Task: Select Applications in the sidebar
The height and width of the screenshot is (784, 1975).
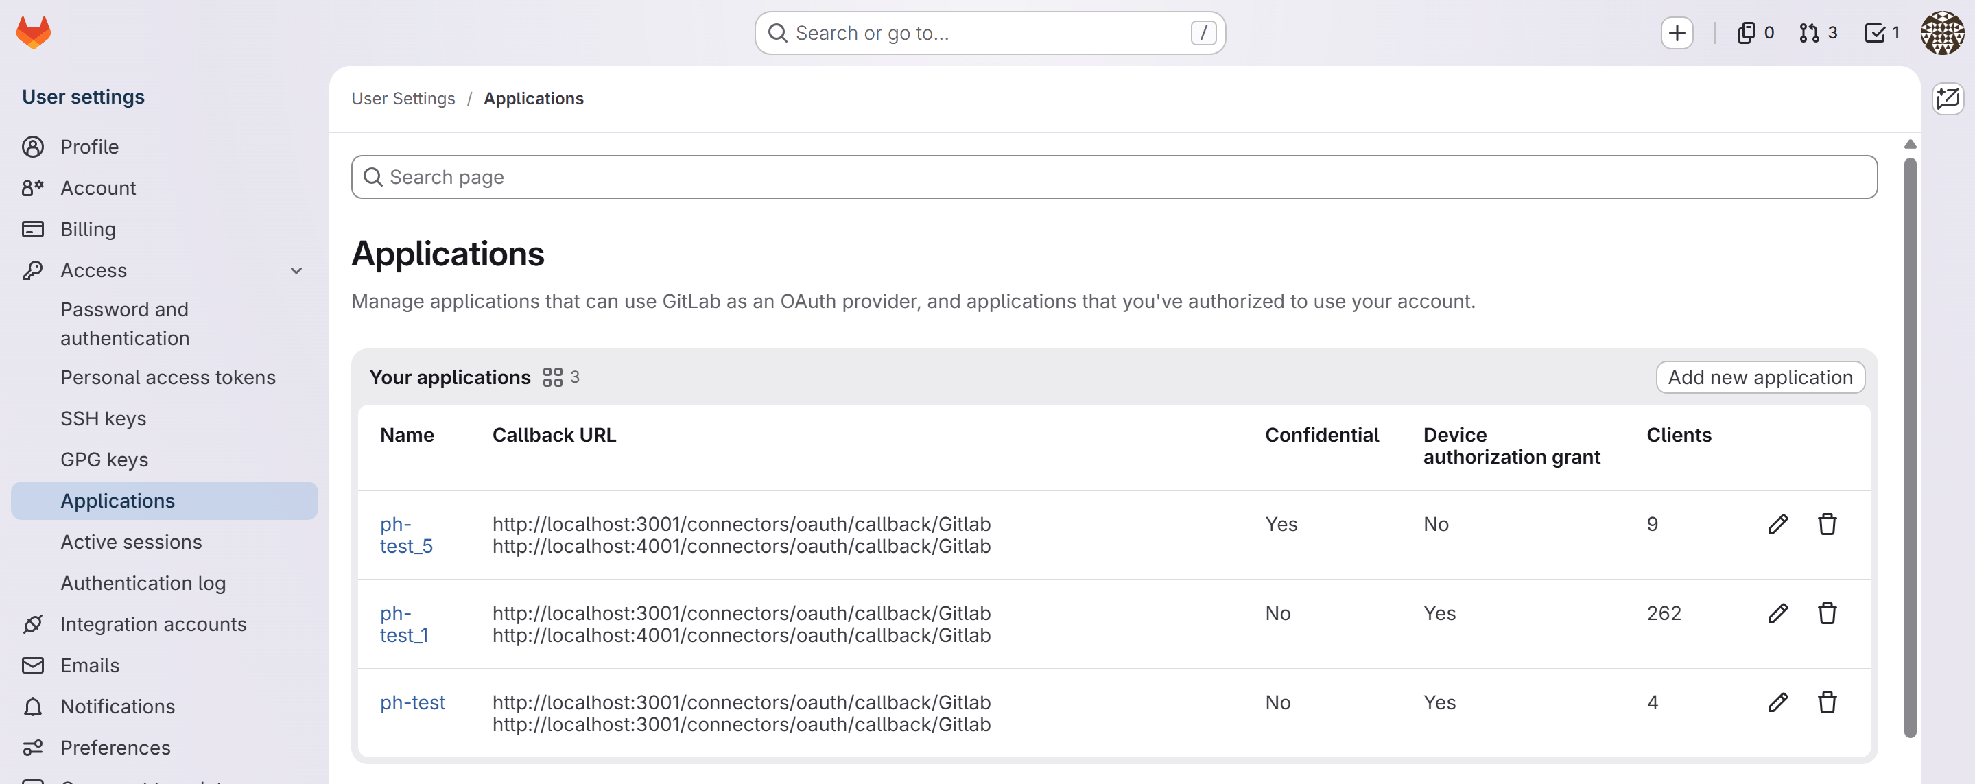Action: [x=164, y=501]
